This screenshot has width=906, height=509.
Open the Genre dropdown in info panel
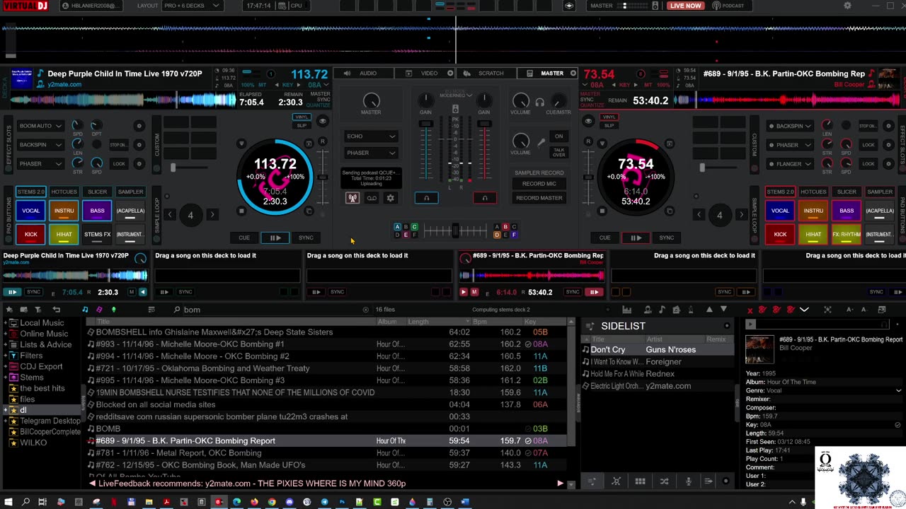pos(898,391)
